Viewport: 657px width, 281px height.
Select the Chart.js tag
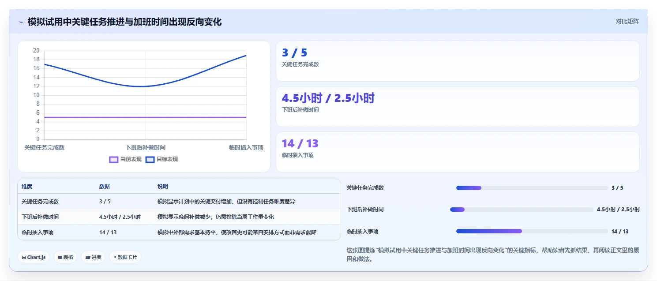point(34,257)
